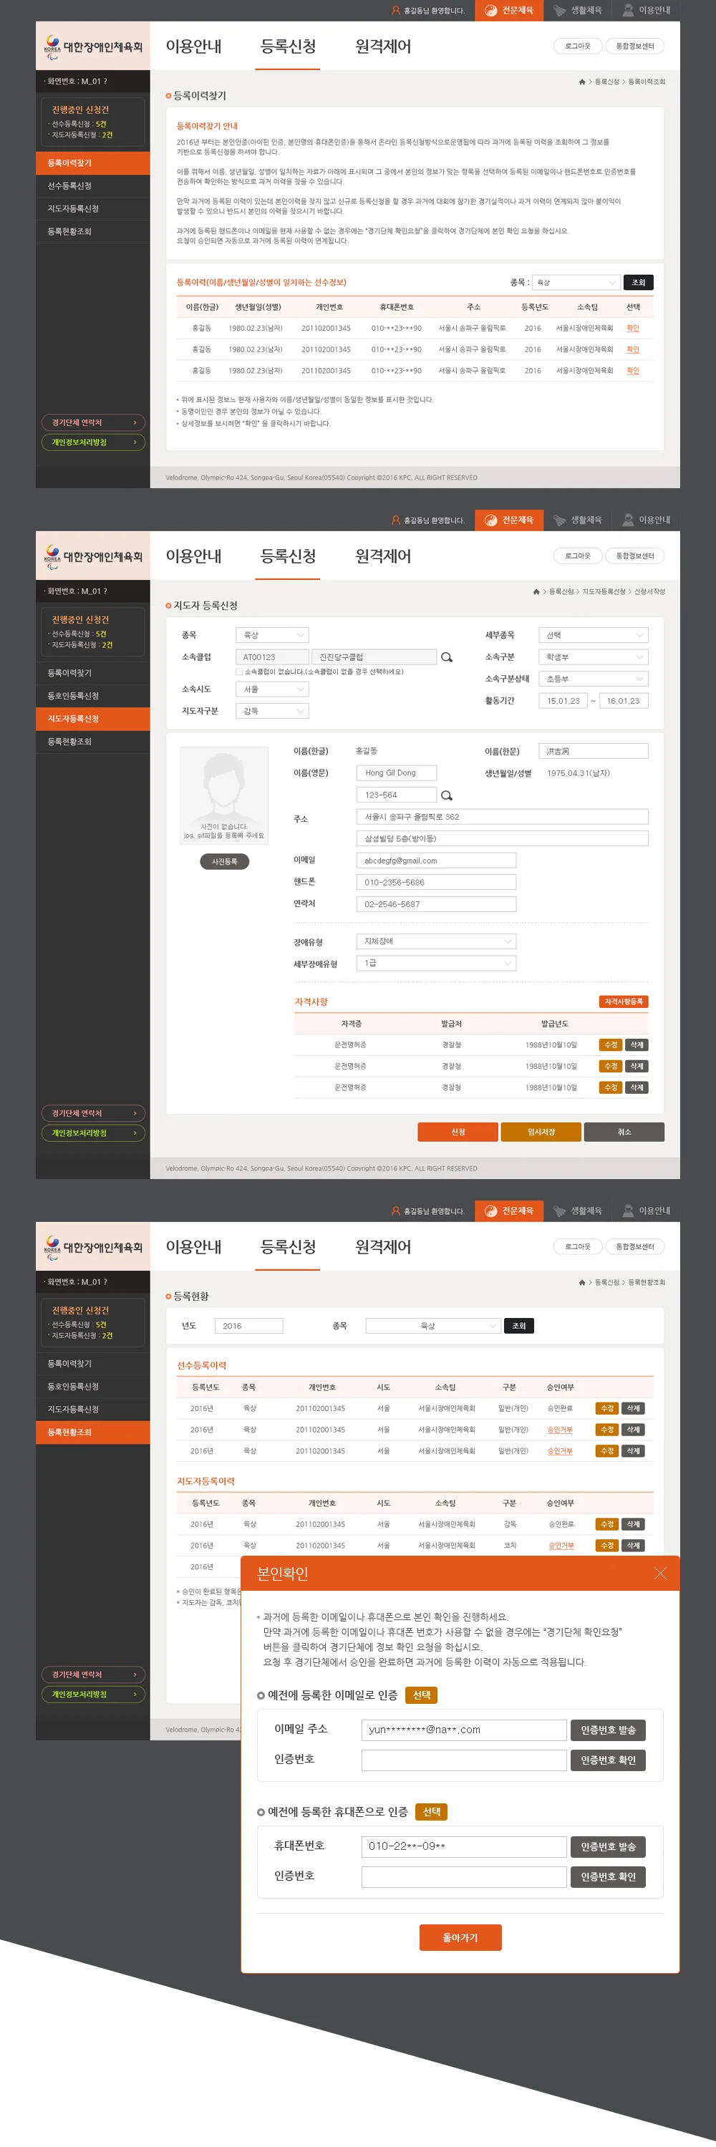Click 이메일 field abcdegfg@gmail.com
The image size is (716, 2147).
pos(436,860)
